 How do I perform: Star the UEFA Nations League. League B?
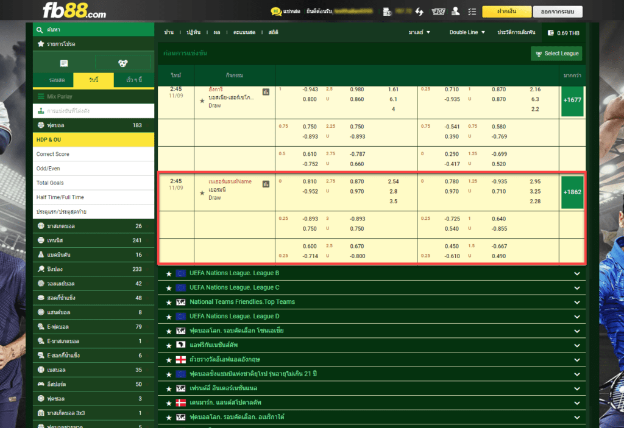click(169, 274)
